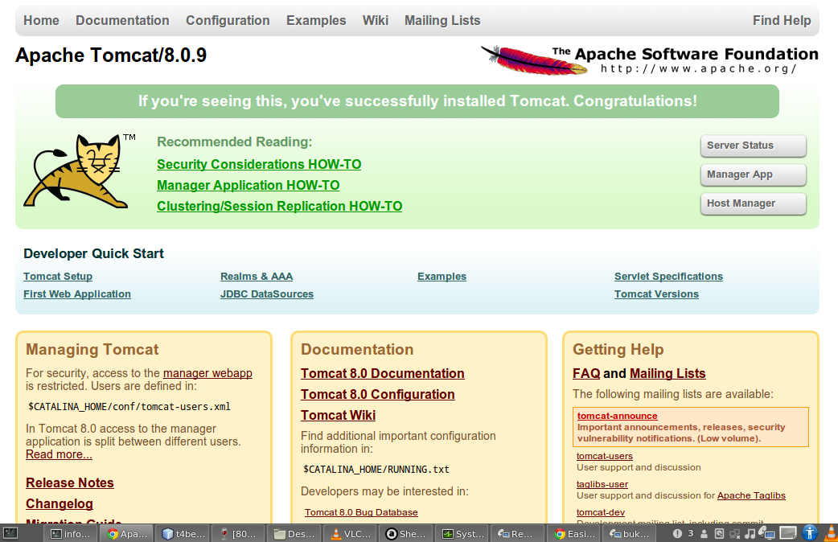The height and width of the screenshot is (542, 838).
Task: Switch to the '[80...' wine glass taskbar window
Action: [x=238, y=533]
